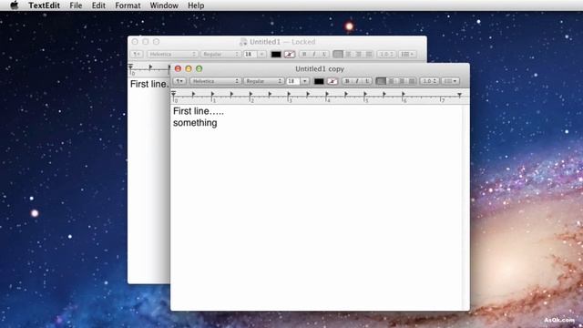Align text left in Untitled1 copy
This screenshot has width=583, height=328.
[x=381, y=81]
